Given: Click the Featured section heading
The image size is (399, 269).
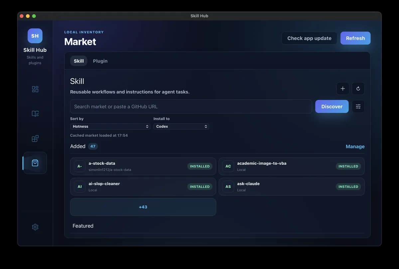Looking at the screenshot, I should coord(83,226).
